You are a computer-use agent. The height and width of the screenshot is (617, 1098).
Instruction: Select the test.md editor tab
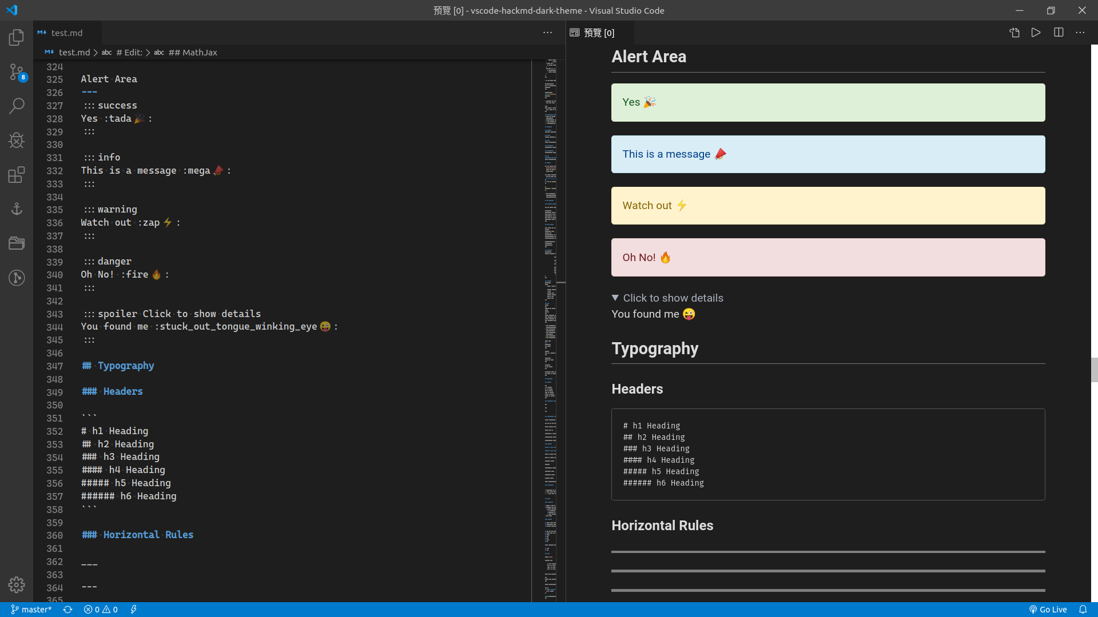pyautogui.click(x=66, y=33)
